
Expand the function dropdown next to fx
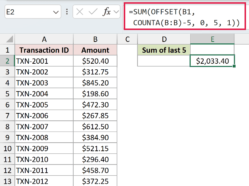click(116, 12)
